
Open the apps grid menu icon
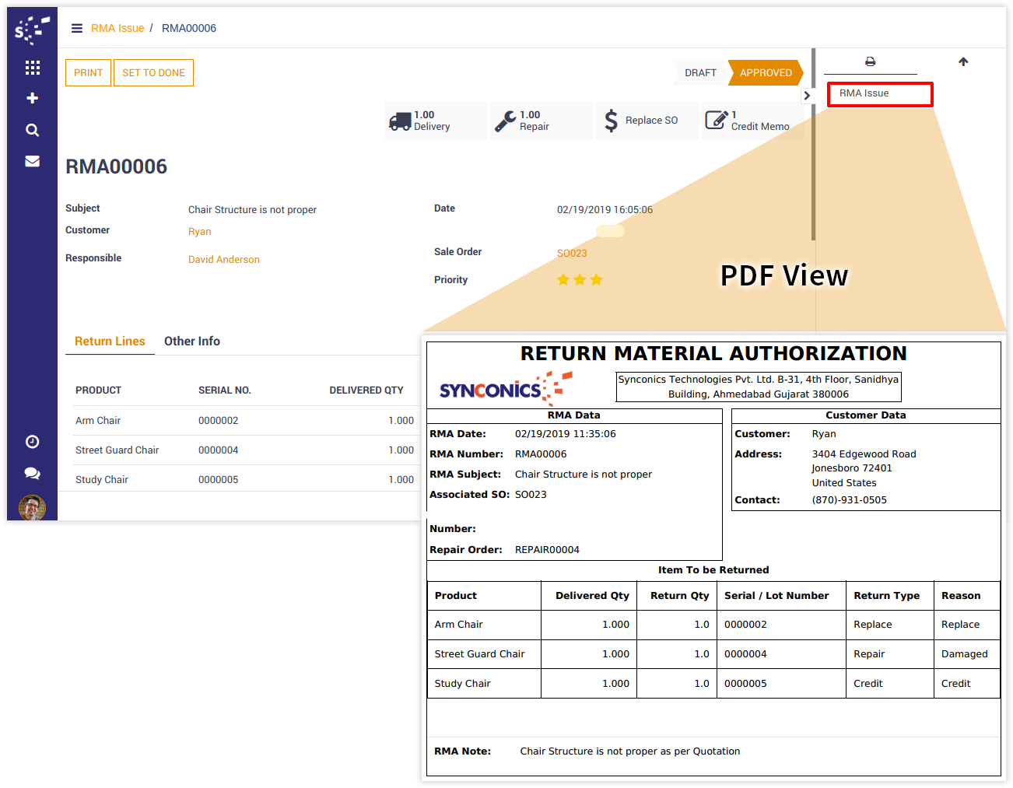[x=32, y=68]
